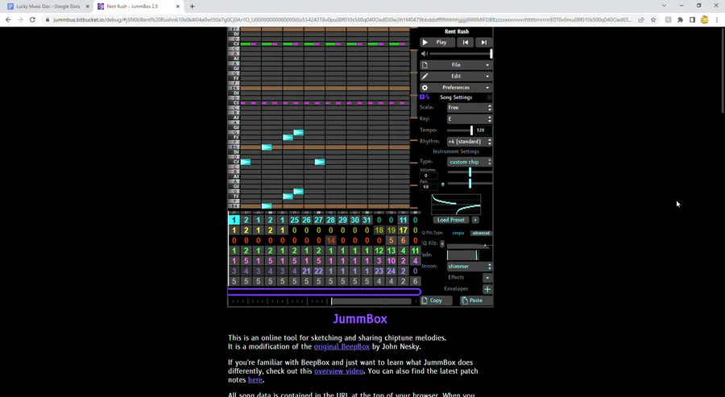725x397 pixels.
Task: Open the Scale dropdown set to Free
Action: click(x=470, y=107)
